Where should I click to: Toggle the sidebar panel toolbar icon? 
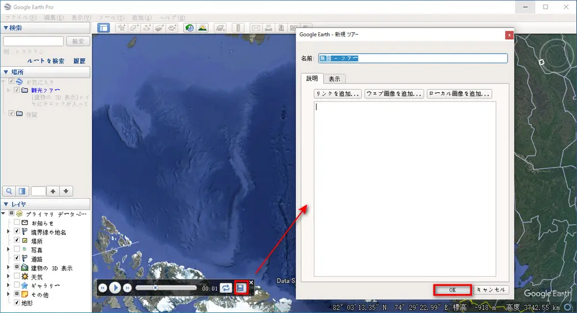(x=103, y=28)
